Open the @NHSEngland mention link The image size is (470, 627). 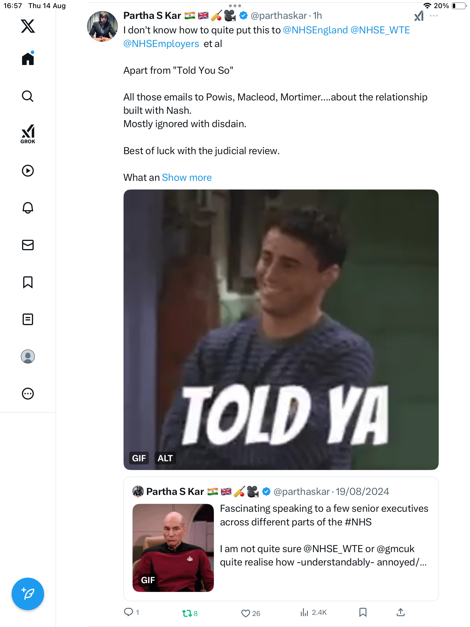click(315, 30)
